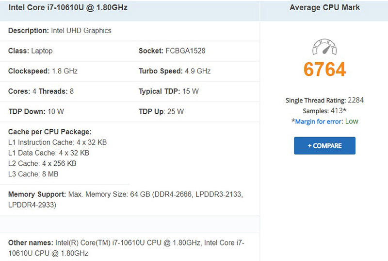388x261 pixels.
Task: Click the Samples count 413
Action: (x=339, y=111)
